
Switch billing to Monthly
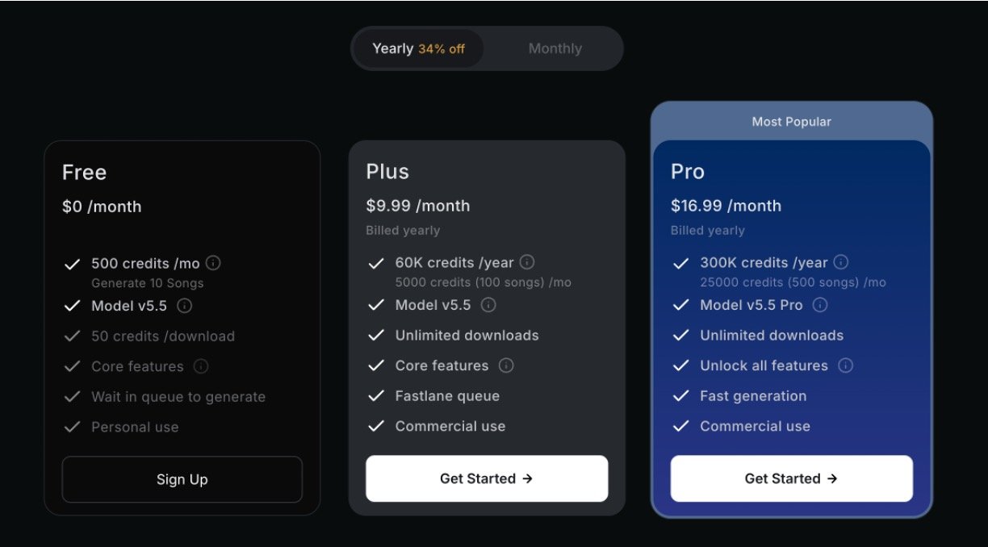point(555,48)
